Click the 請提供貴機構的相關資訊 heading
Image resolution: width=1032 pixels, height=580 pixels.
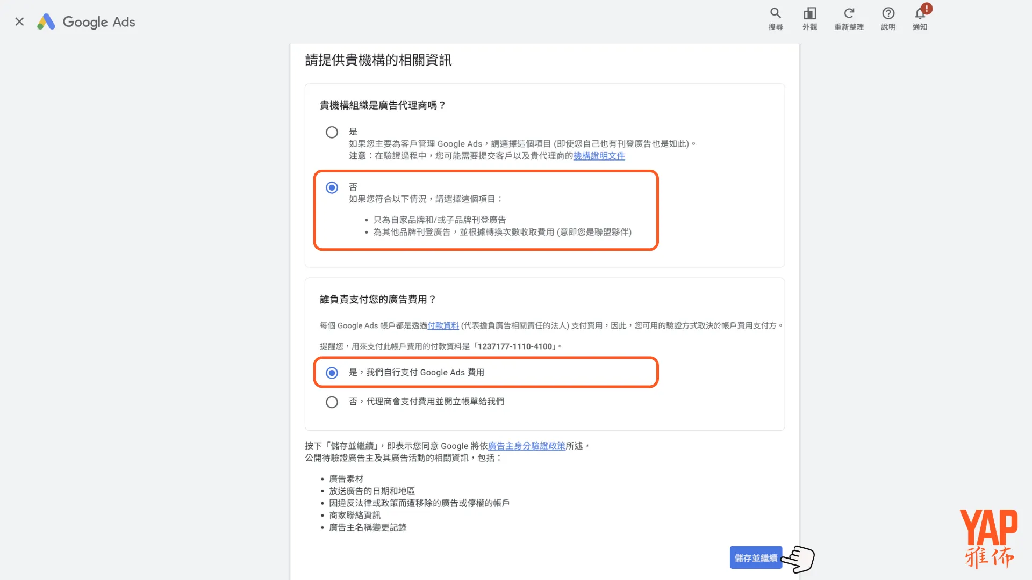tap(378, 60)
